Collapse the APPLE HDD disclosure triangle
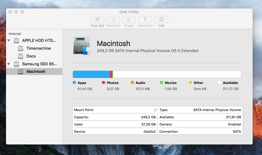The height and width of the screenshot is (155, 262). 9,40
